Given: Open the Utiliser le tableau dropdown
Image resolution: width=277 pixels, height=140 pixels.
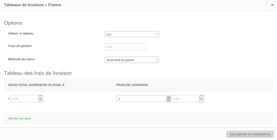Looking at the screenshot, I should click(x=132, y=34).
